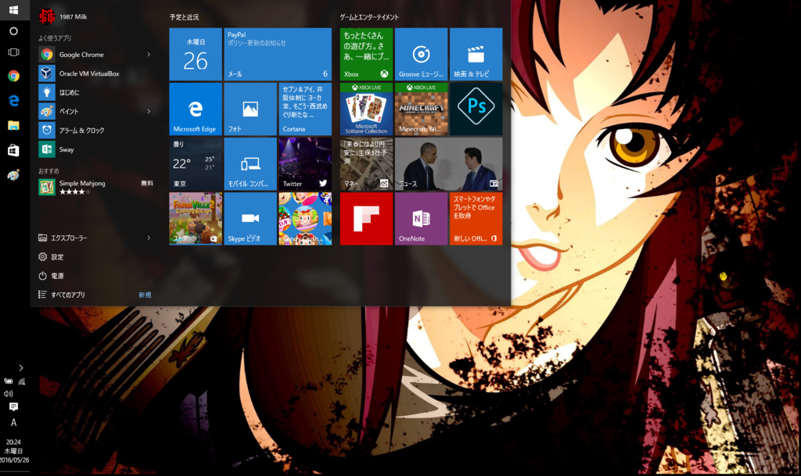Open the Minecraft tile
Viewport: 801px width, 476px height.
click(421, 109)
